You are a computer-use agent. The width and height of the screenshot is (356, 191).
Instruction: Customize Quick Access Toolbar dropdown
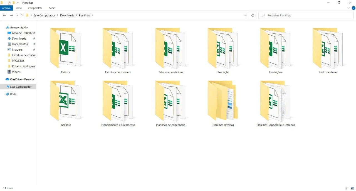(18, 3)
